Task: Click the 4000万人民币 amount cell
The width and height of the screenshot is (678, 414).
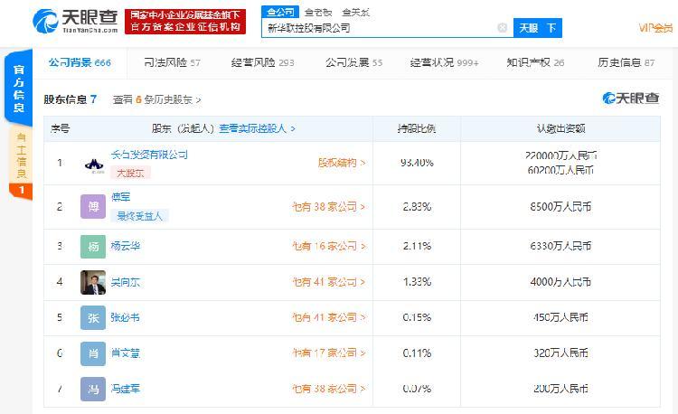Action: tap(560, 282)
